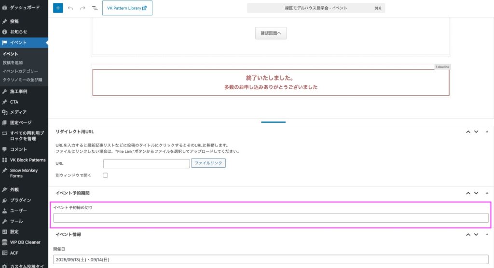This screenshot has height=268, width=494.
Task: Click the blue block inserter plus button
Action: click(x=58, y=8)
